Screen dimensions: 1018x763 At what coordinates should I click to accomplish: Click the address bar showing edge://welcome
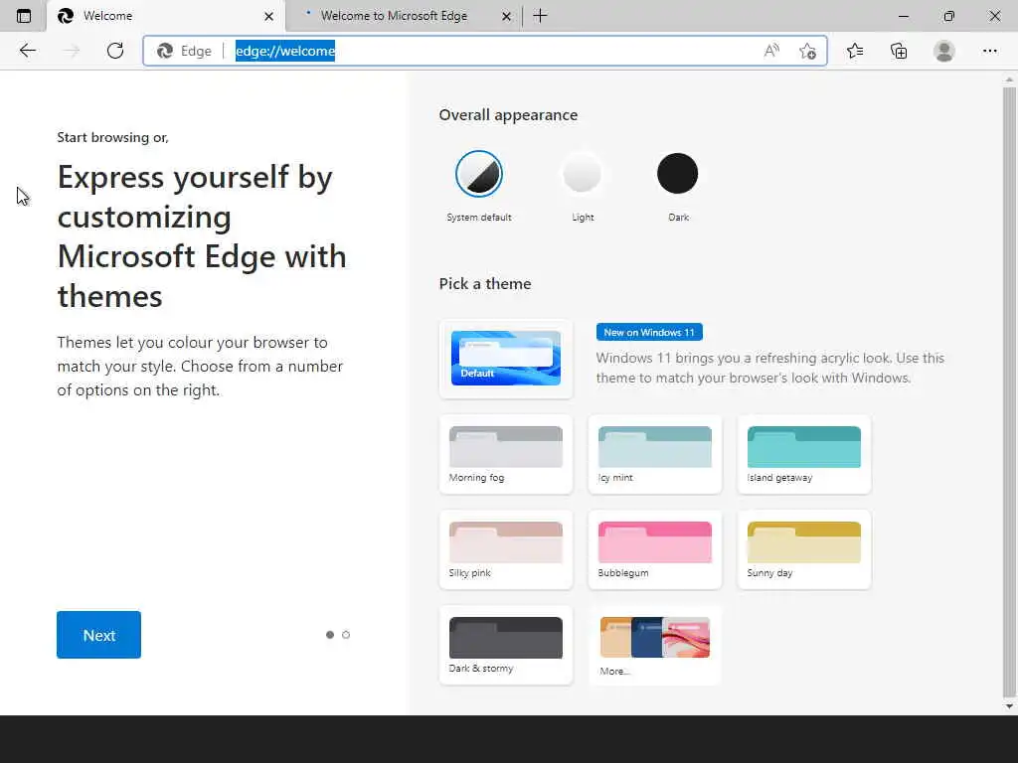[x=485, y=51]
